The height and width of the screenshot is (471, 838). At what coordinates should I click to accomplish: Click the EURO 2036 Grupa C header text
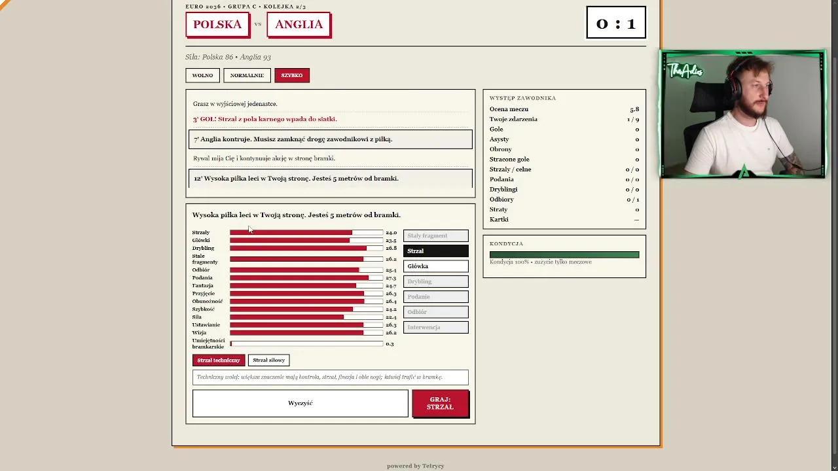(x=246, y=7)
